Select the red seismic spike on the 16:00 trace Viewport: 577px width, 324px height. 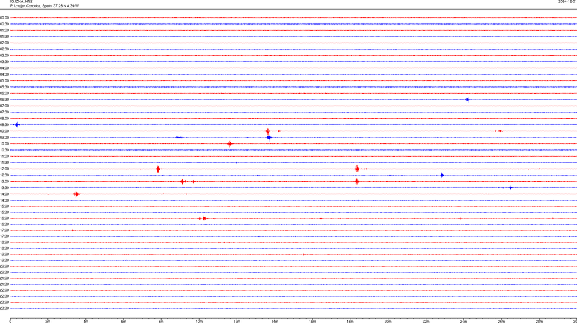(204, 218)
